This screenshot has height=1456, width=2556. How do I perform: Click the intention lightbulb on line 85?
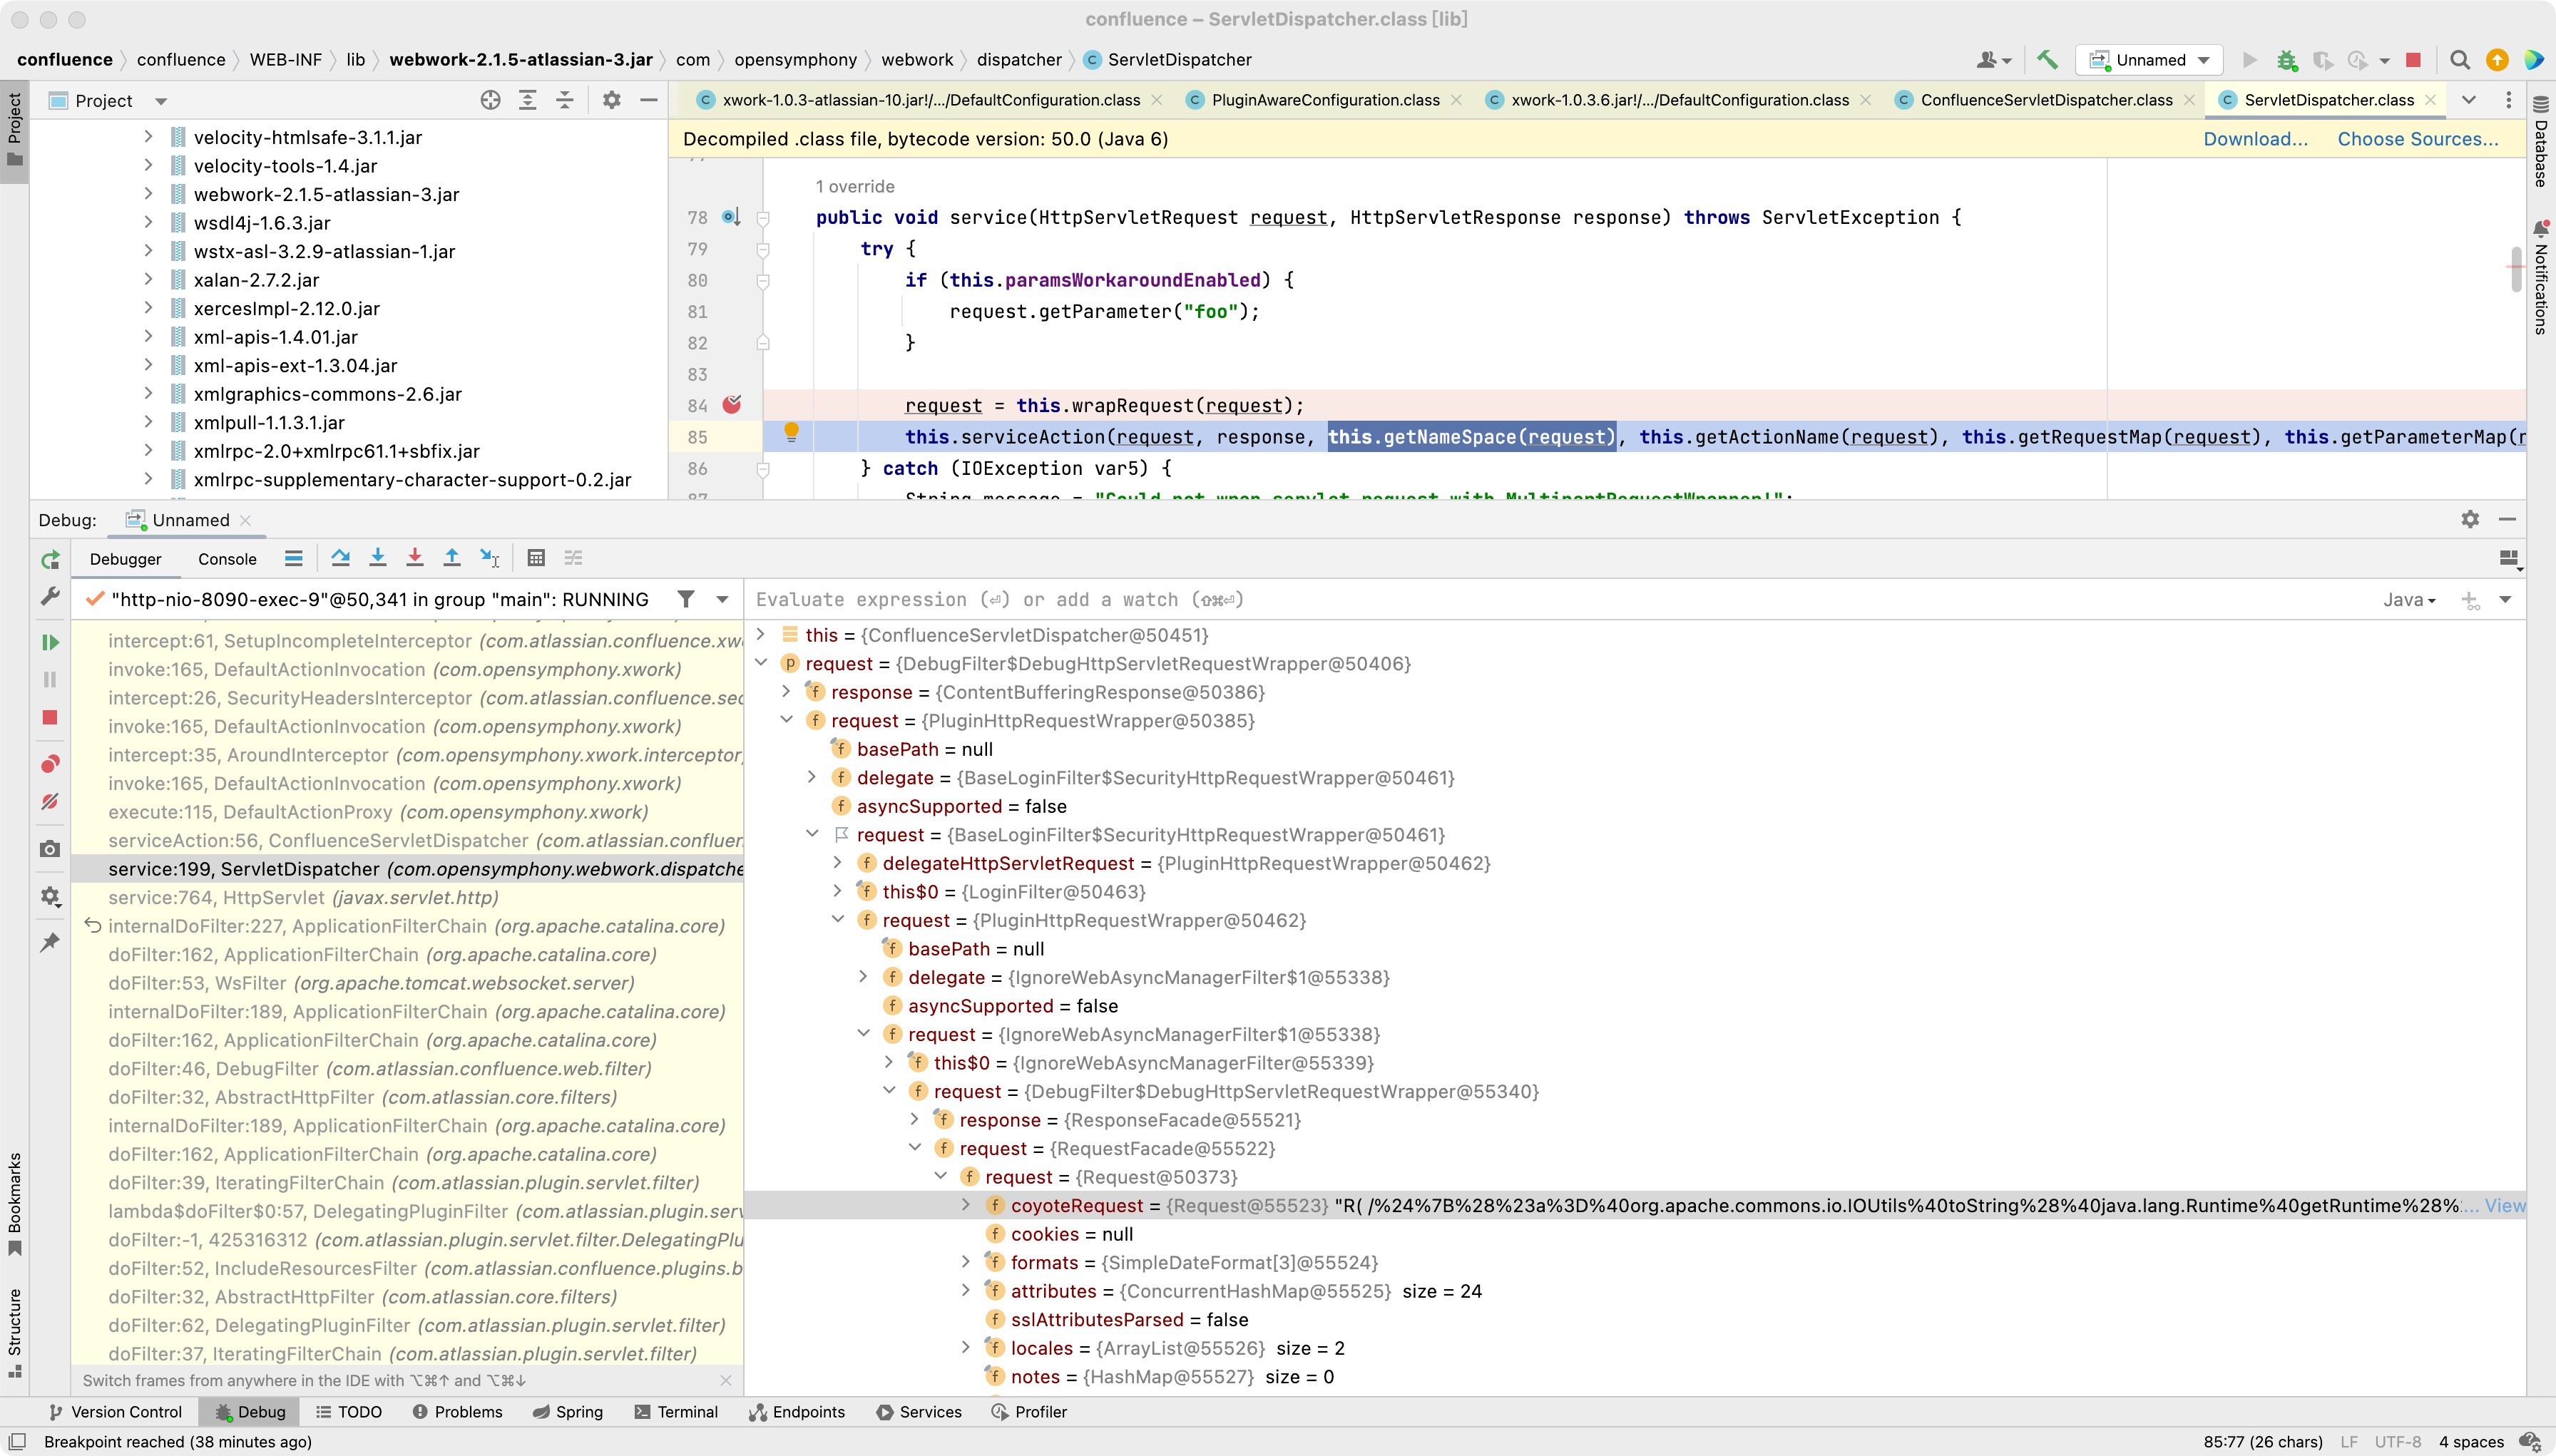point(791,432)
